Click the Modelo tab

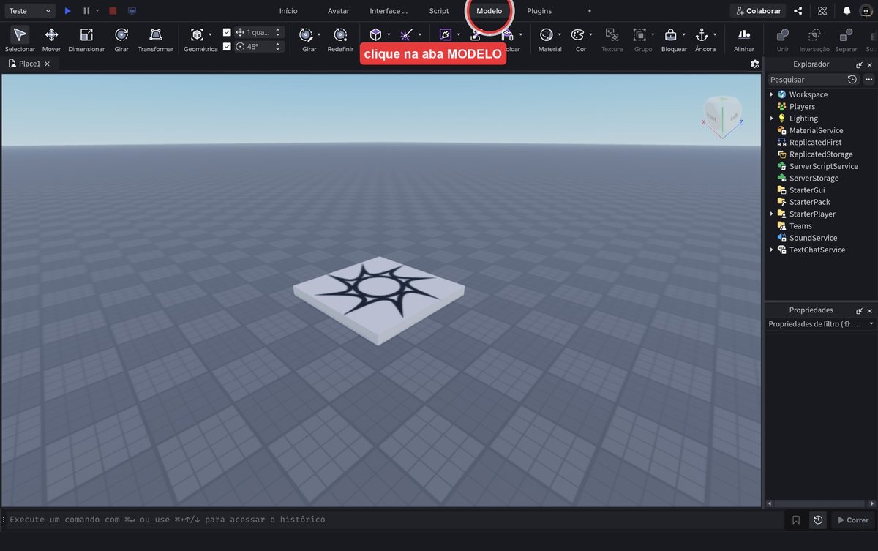click(489, 11)
